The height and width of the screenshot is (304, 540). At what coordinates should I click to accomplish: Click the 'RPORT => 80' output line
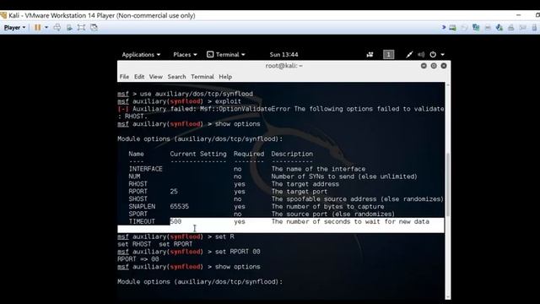(x=138, y=259)
